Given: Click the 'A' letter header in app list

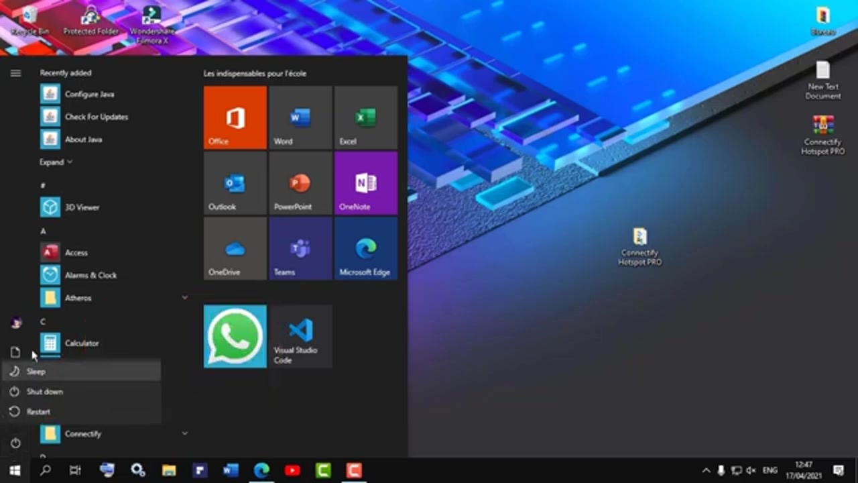Looking at the screenshot, I should point(43,231).
